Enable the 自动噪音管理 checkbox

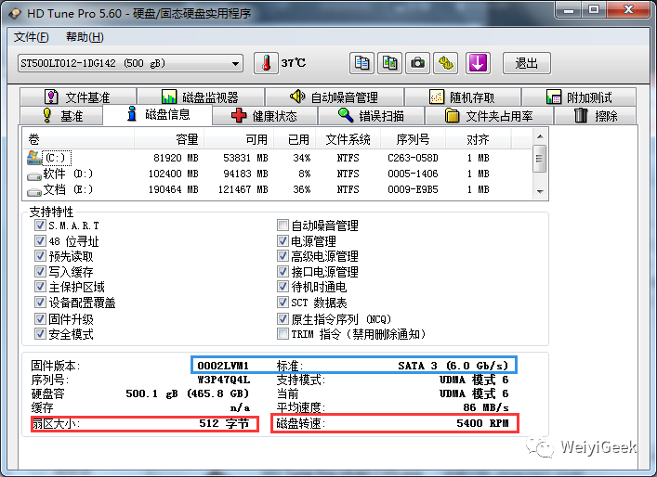pyautogui.click(x=283, y=226)
